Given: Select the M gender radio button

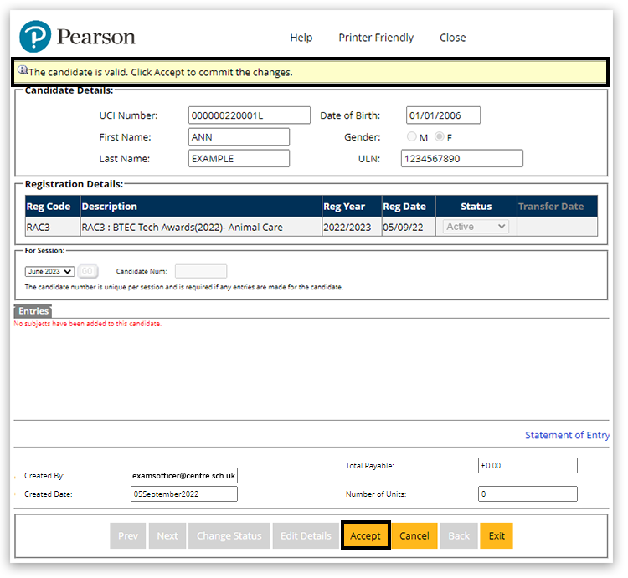Looking at the screenshot, I should [412, 137].
